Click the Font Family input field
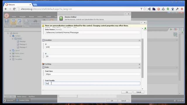This screenshot has height=105, width=187. point(93,83)
